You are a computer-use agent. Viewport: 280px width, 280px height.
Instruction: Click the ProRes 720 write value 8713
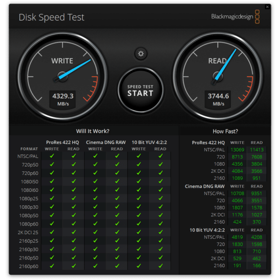[x=237, y=157]
